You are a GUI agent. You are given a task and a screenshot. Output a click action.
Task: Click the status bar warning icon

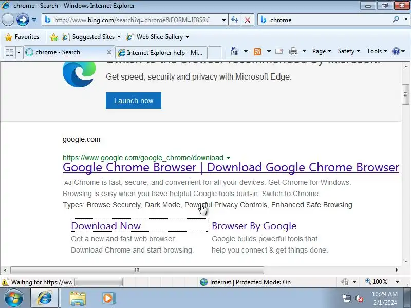[5, 282]
